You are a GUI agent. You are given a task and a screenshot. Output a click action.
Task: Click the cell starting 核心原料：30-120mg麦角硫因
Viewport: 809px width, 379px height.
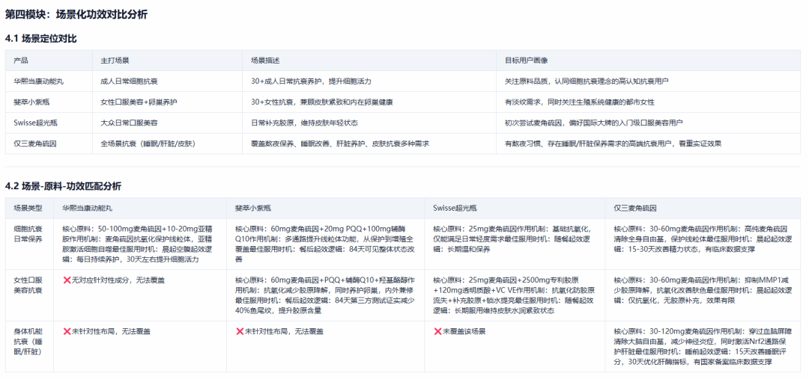coord(703,347)
